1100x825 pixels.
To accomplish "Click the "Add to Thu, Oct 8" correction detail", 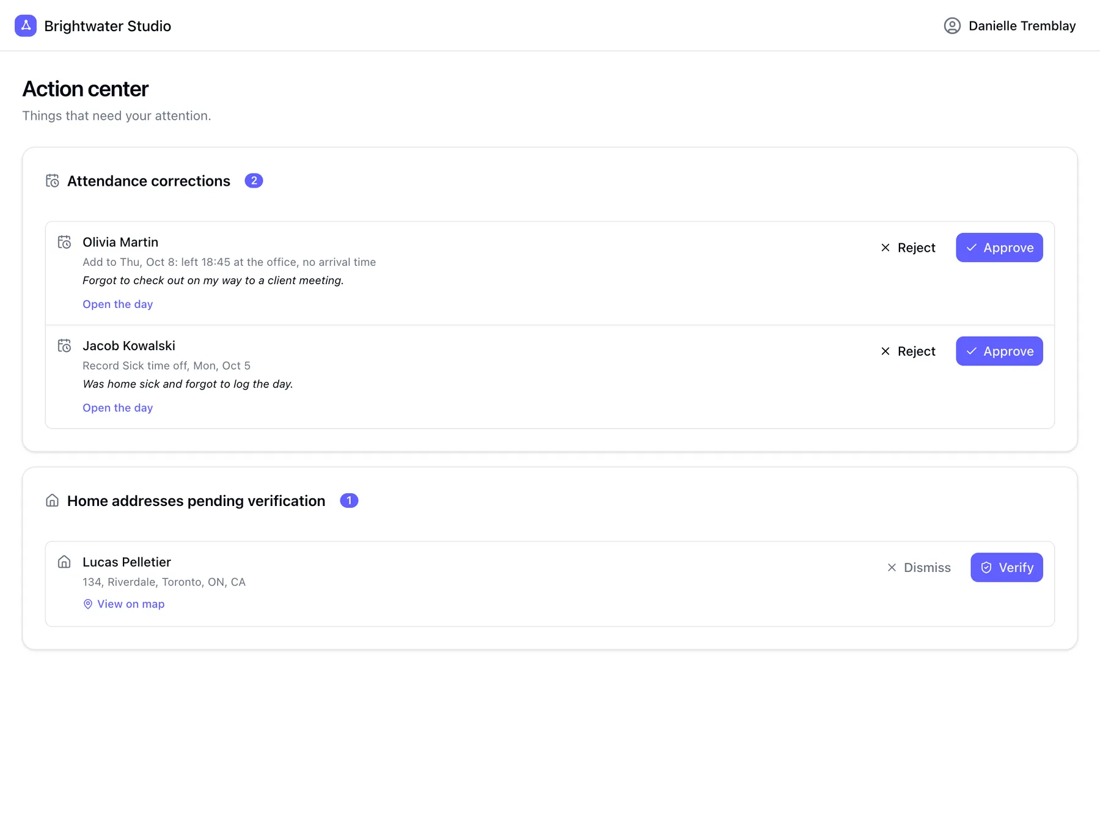I will (229, 262).
